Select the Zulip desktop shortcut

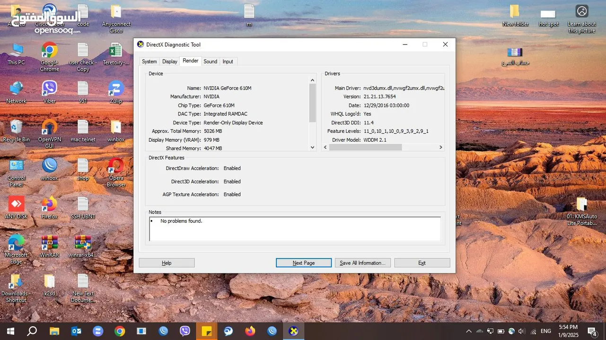116,92
